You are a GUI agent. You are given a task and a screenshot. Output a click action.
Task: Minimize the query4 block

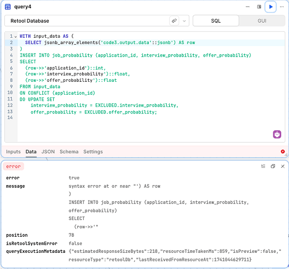[248, 7]
